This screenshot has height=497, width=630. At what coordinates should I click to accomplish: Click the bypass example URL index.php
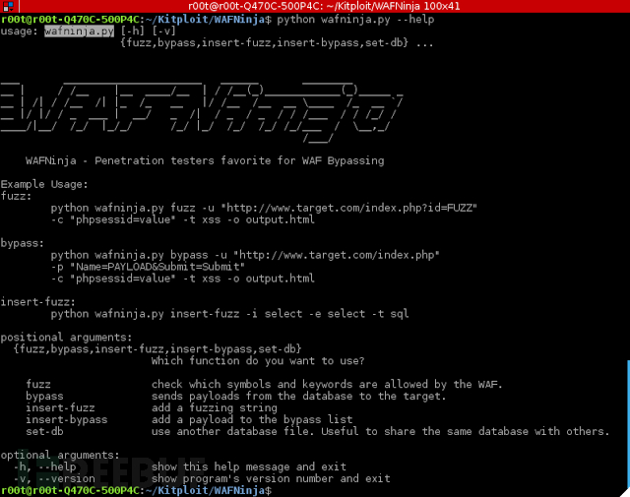pyautogui.click(x=337, y=255)
